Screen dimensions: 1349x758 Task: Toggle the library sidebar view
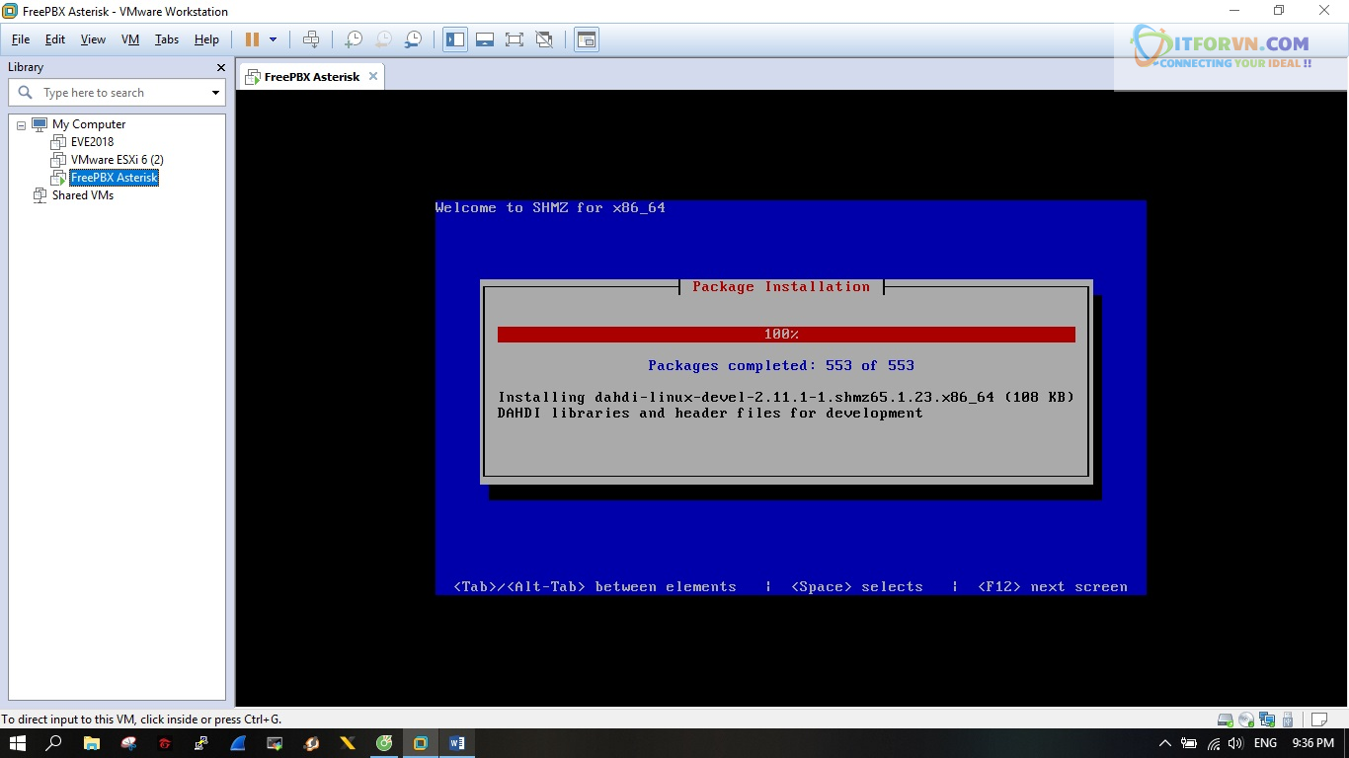[455, 39]
